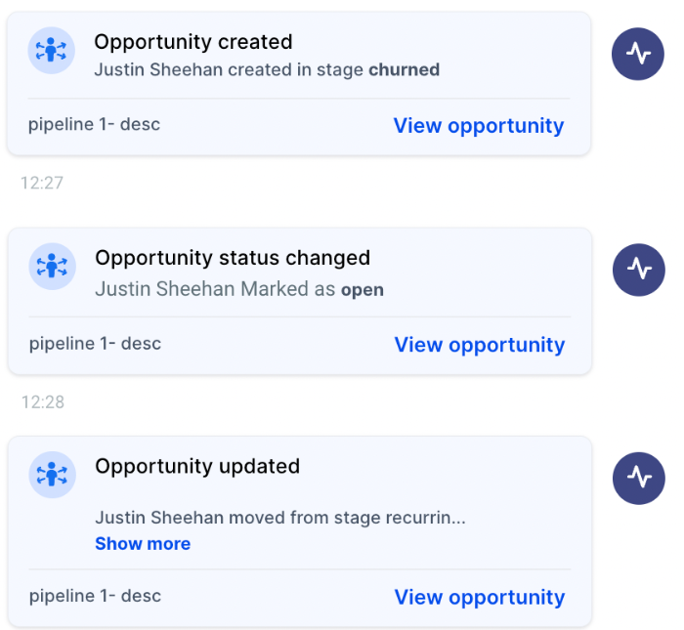Viewport: 684px width, 630px height.
Task: Select the "Opportunity created" title
Action: 193,42
